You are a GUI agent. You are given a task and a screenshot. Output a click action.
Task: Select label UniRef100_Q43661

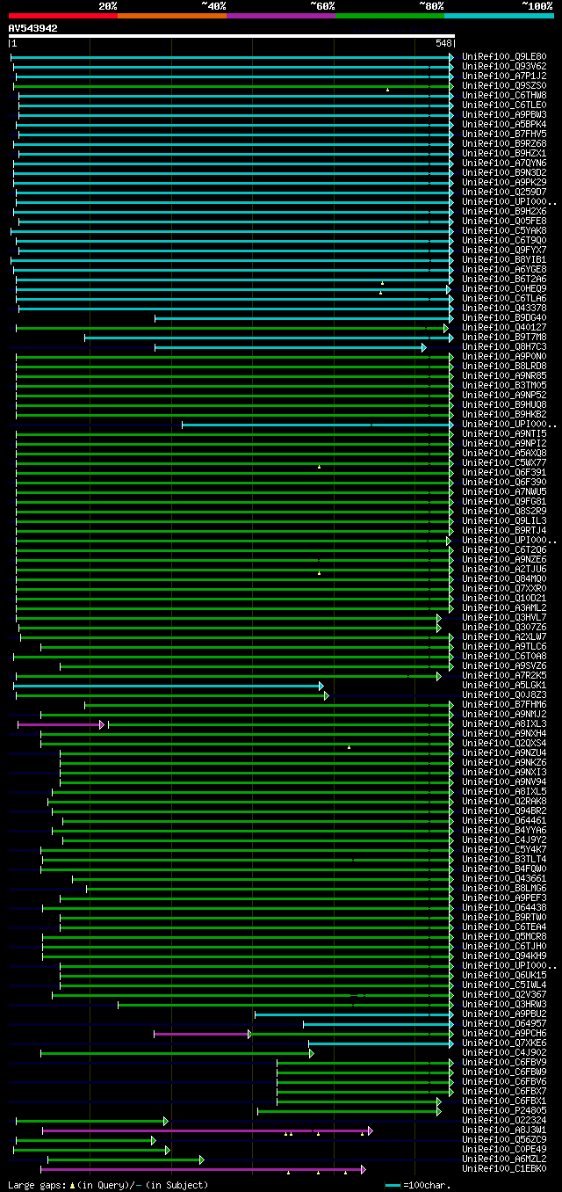pyautogui.click(x=504, y=879)
